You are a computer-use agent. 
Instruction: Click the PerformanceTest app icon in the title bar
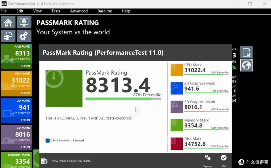click(x=4, y=4)
